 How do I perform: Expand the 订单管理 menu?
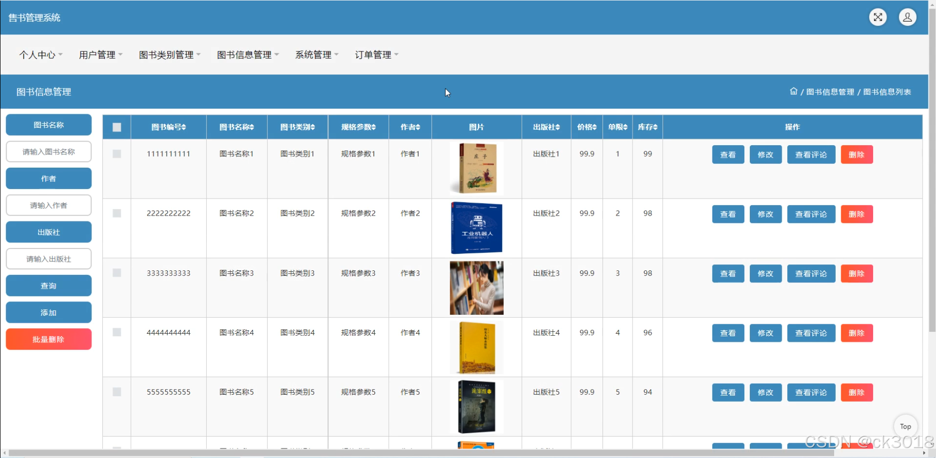(x=376, y=54)
